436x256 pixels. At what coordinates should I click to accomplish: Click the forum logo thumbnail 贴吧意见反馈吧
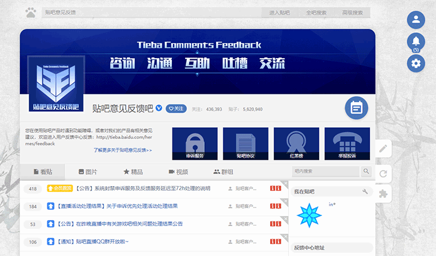pos(56,84)
